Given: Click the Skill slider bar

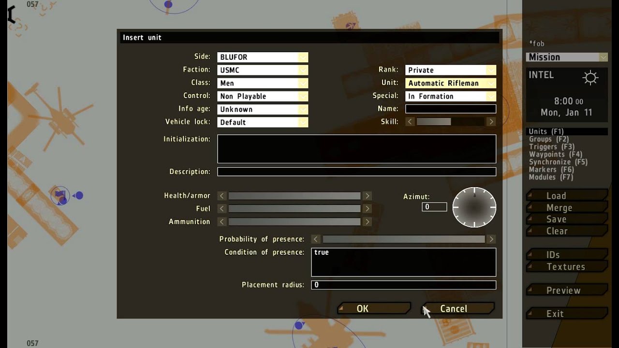Looking at the screenshot, I should 450,122.
